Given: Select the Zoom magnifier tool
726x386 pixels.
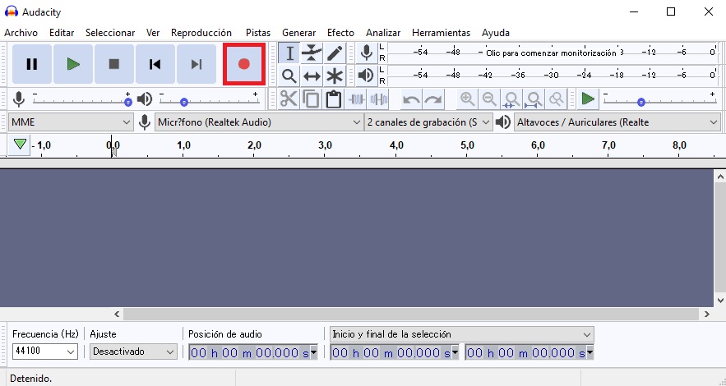Looking at the screenshot, I should click(289, 76).
